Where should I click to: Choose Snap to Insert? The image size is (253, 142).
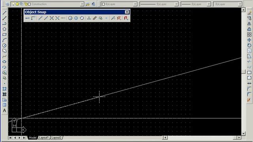[100, 18]
